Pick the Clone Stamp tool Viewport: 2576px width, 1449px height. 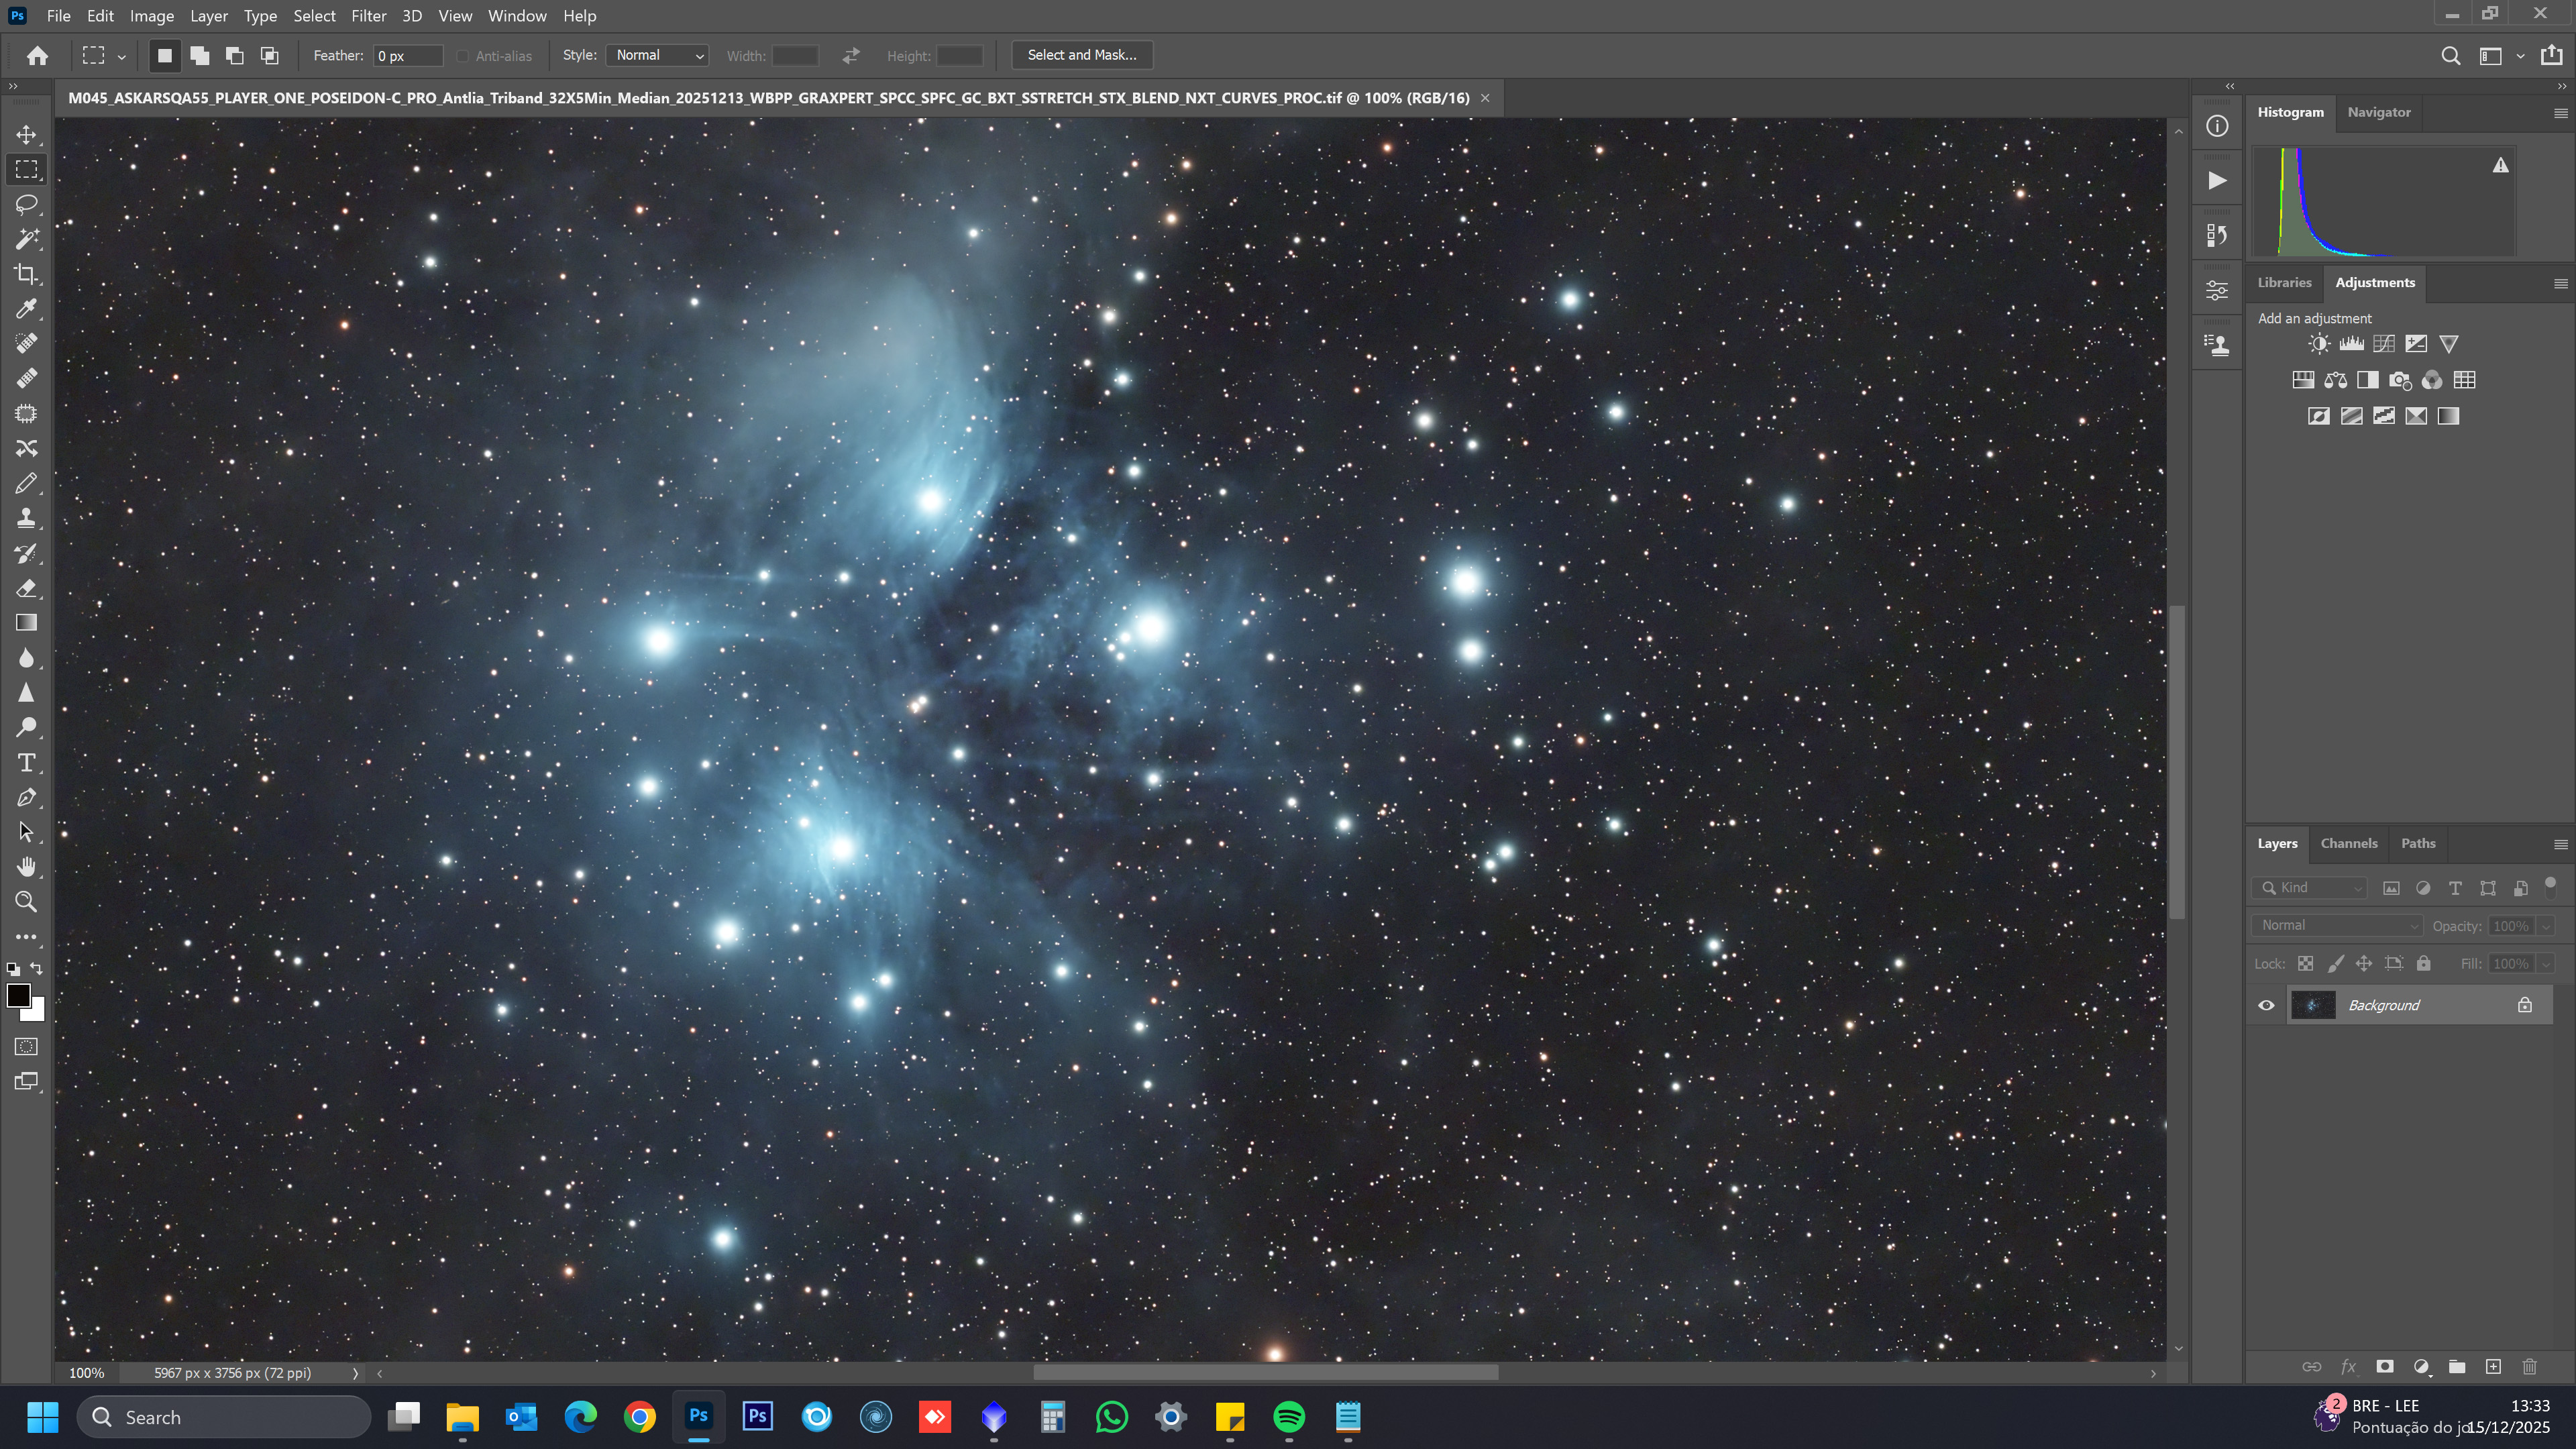(x=27, y=518)
